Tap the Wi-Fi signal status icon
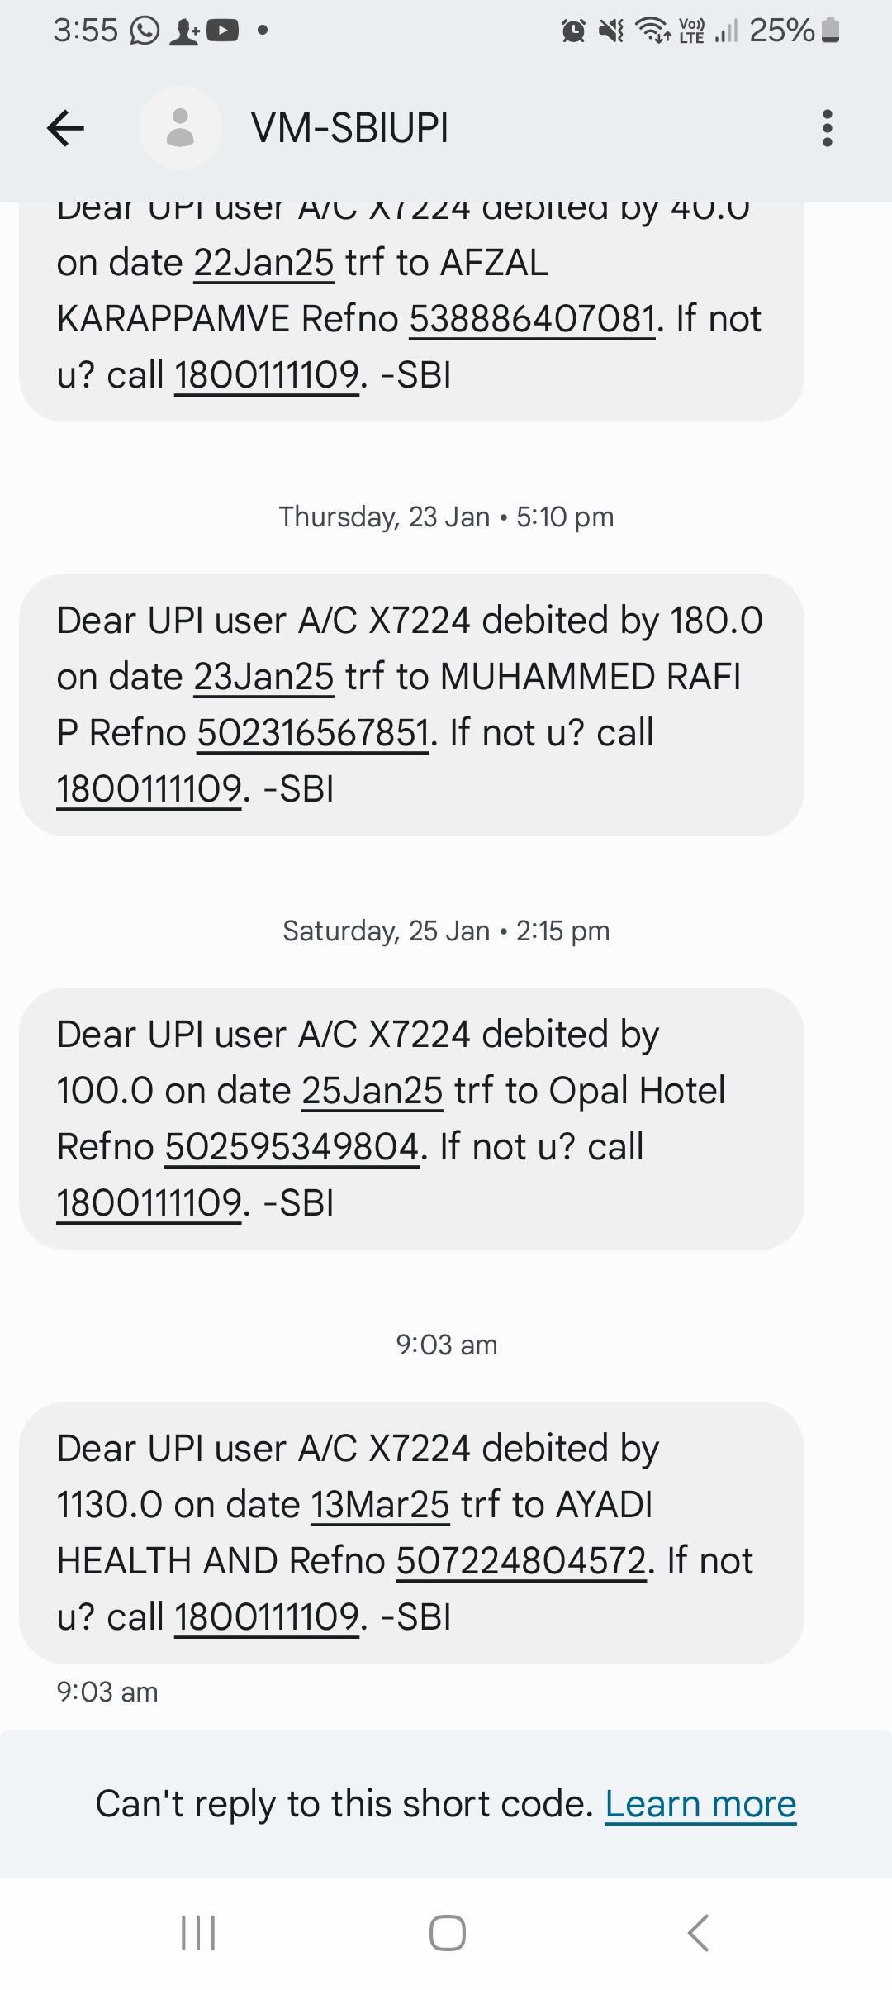892x1990 pixels. coord(652,31)
